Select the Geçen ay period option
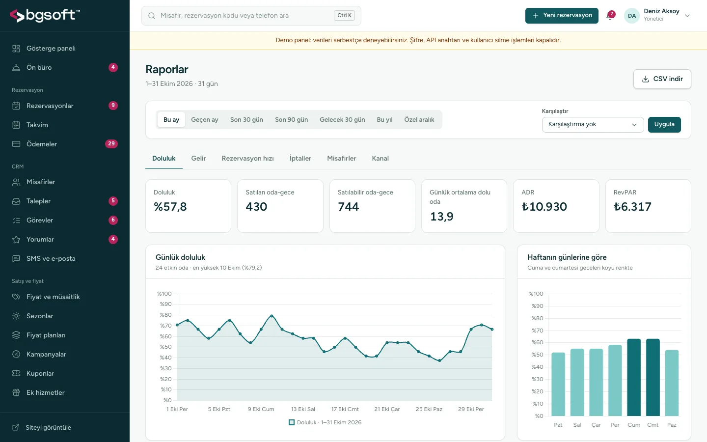The image size is (707, 442). click(205, 120)
